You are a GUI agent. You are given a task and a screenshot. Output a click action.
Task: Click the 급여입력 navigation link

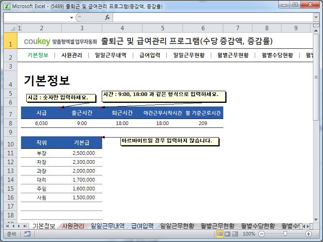(150, 55)
